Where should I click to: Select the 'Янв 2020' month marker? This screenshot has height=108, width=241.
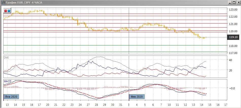coord(11,97)
